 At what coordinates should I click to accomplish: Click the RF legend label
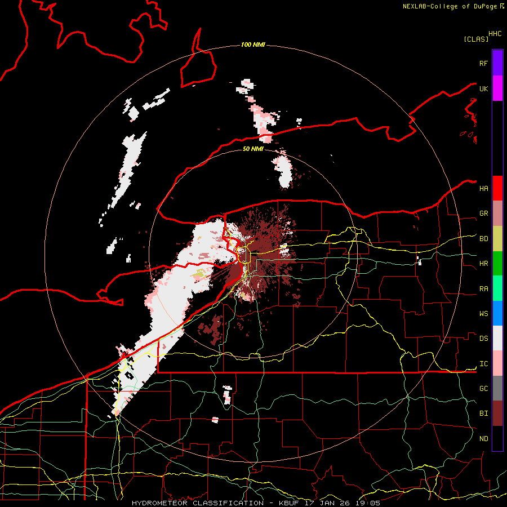click(x=483, y=63)
